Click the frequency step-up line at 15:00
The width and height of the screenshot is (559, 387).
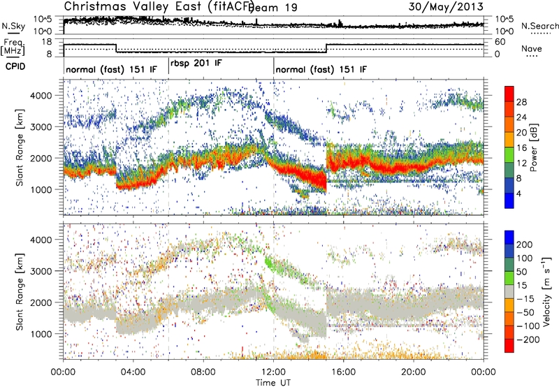pyautogui.click(x=326, y=48)
